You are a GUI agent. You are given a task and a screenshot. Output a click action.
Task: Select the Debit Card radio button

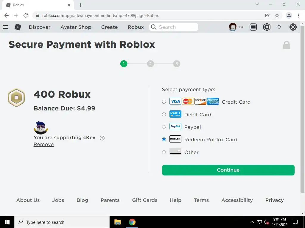164,114
